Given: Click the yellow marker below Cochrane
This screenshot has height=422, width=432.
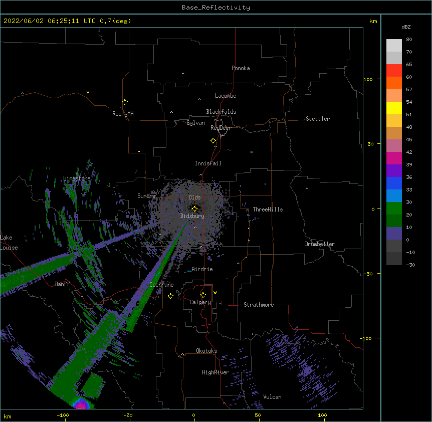Looking at the screenshot, I should pos(170,296).
